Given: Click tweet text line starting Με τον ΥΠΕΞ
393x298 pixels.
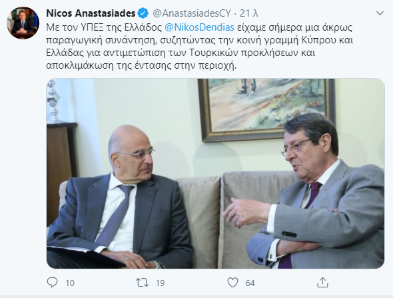Looking at the screenshot, I should click(199, 27).
